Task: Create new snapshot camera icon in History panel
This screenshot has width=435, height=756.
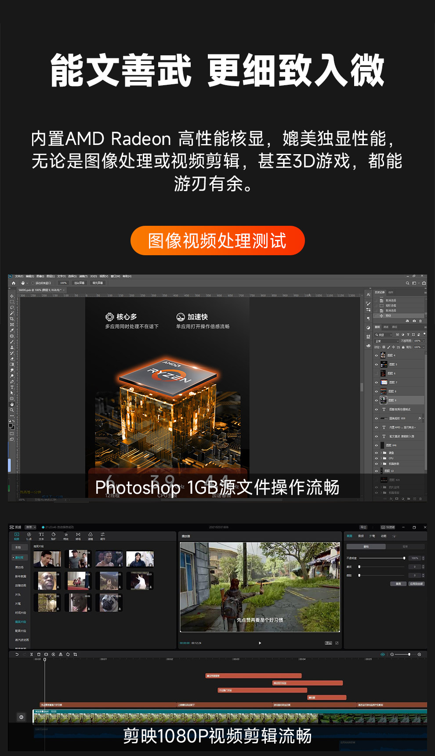Action: (414, 321)
